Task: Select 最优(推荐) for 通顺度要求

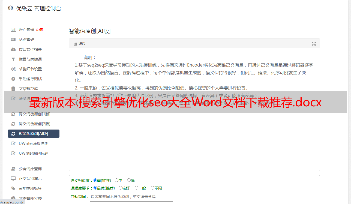Action: [95, 188]
